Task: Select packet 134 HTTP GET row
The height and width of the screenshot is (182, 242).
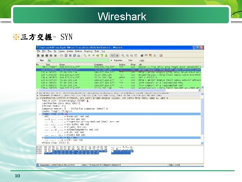Action: point(119,78)
